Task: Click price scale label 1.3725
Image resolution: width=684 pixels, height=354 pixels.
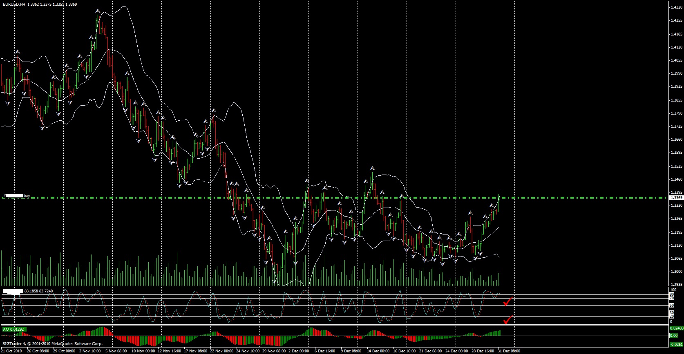Action: (x=676, y=126)
